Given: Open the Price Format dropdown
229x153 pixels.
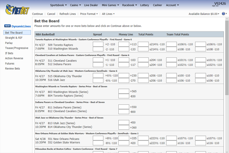Looking at the screenshot, I should tap(89, 14).
